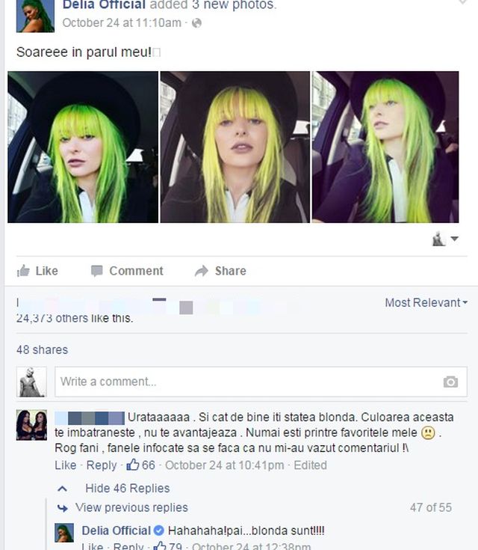The width and height of the screenshot is (478, 550).
Task: Click the Share arrow icon
Action: [202, 271]
